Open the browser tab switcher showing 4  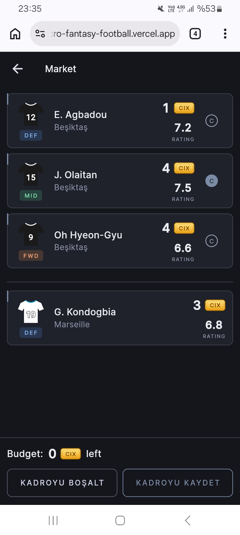point(195,34)
